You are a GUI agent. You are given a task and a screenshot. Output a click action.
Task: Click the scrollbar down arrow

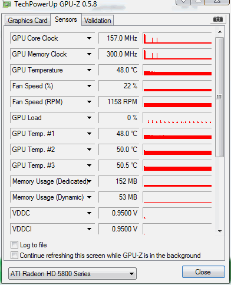click(x=220, y=231)
